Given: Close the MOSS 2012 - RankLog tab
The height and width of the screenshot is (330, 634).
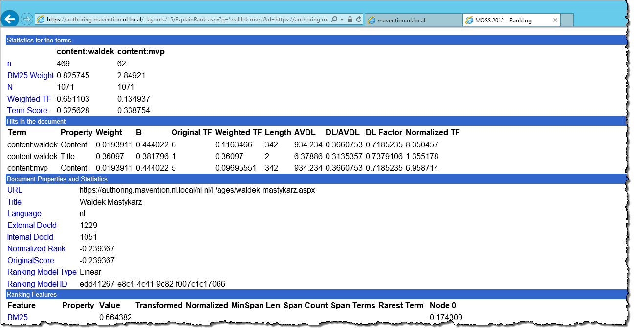Looking at the screenshot, I should 555,21.
